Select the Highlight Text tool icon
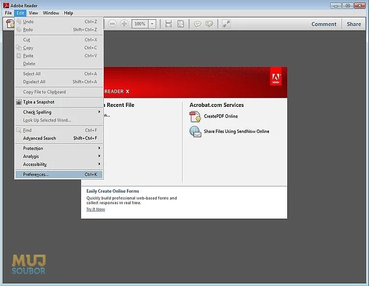Viewport: 369px width, 286px height. click(209, 24)
